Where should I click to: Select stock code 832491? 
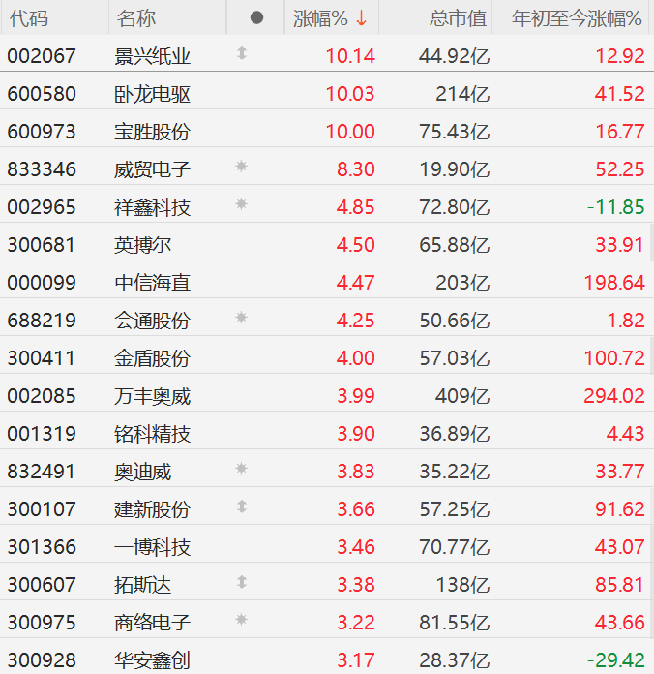coord(42,472)
